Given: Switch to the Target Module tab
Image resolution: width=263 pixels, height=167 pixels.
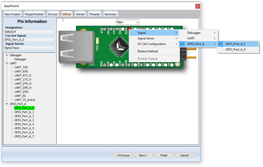Looking at the screenshot, I should click(x=34, y=14).
